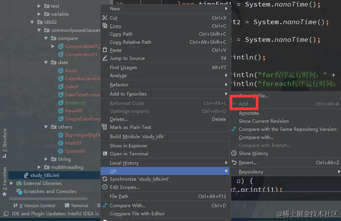This screenshot has height=221, width=341.
Task: Click the Revert arrow icon
Action: coord(234,162)
